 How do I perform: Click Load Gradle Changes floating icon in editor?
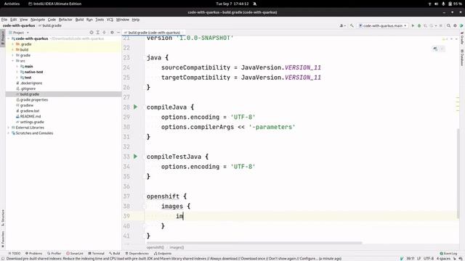coord(435,49)
